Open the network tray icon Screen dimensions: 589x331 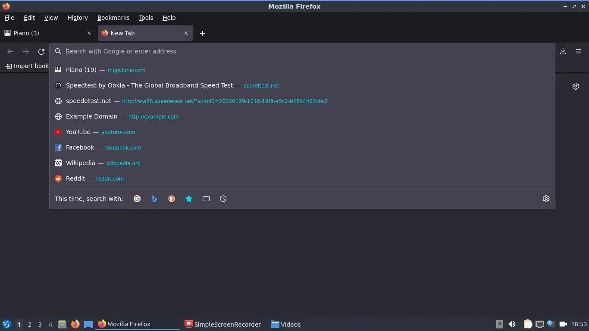[x=539, y=324]
